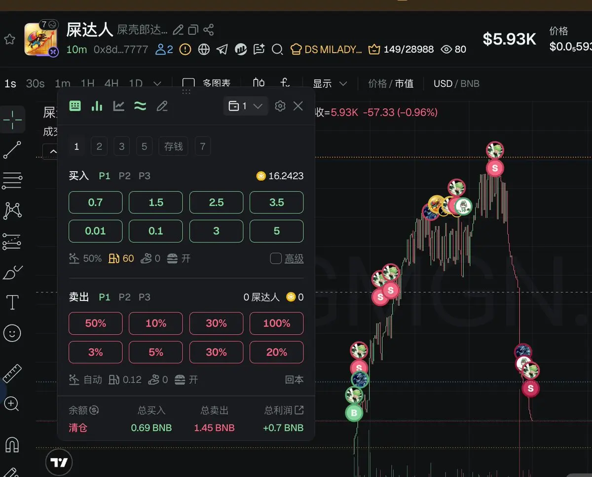Buy with the 2.5 BNB button
The width and height of the screenshot is (592, 477).
216,203
